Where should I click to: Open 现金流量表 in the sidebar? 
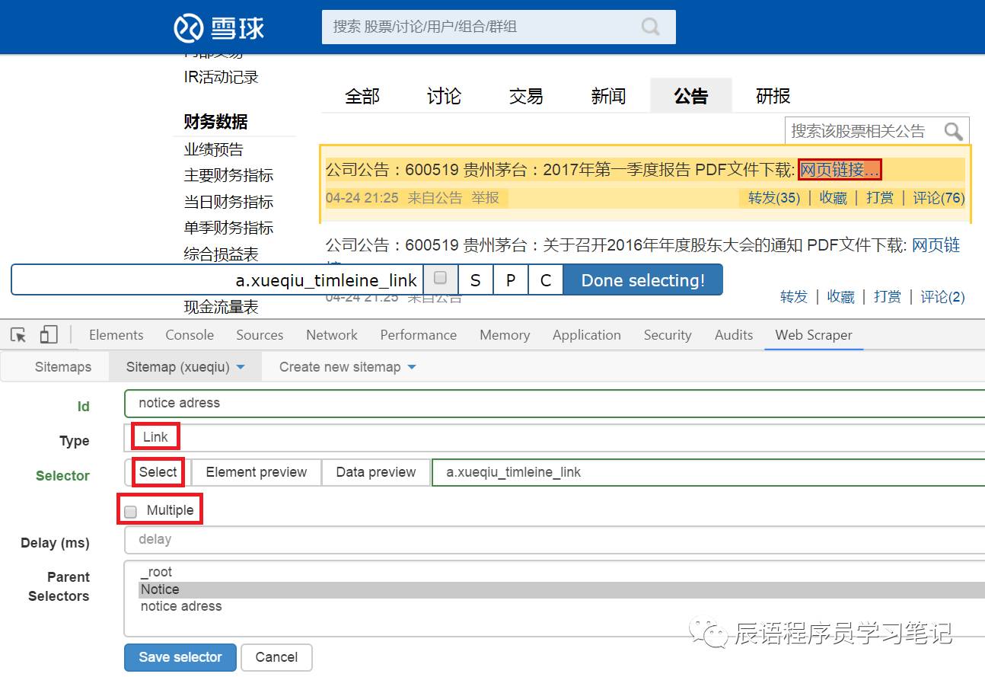222,307
